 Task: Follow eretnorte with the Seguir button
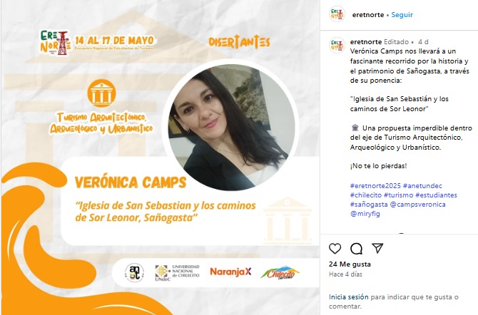402,15
